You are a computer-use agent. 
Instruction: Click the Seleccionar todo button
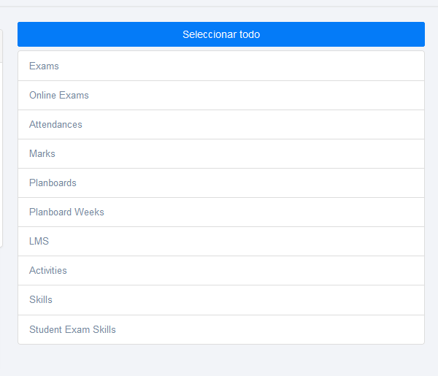click(x=220, y=34)
